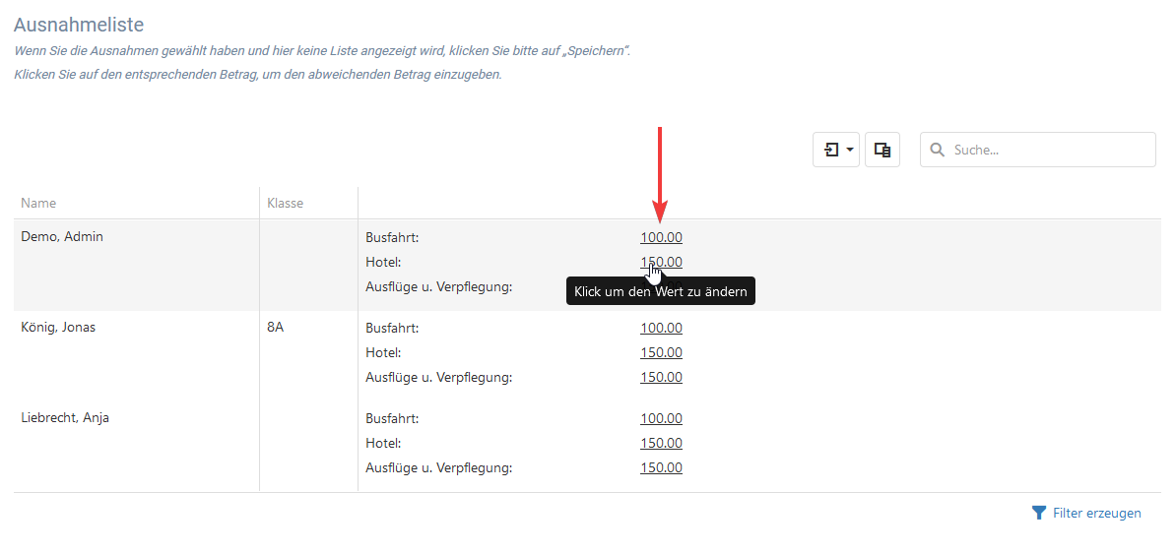Viewport: 1176px width, 553px height.
Task: Edit Demo, Admin Busfahrt amount 100.00
Action: (x=661, y=237)
